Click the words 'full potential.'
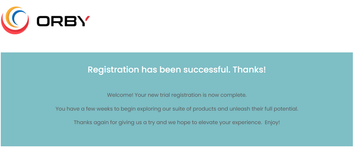Screen dimensions: 362x157 click(x=281, y=109)
